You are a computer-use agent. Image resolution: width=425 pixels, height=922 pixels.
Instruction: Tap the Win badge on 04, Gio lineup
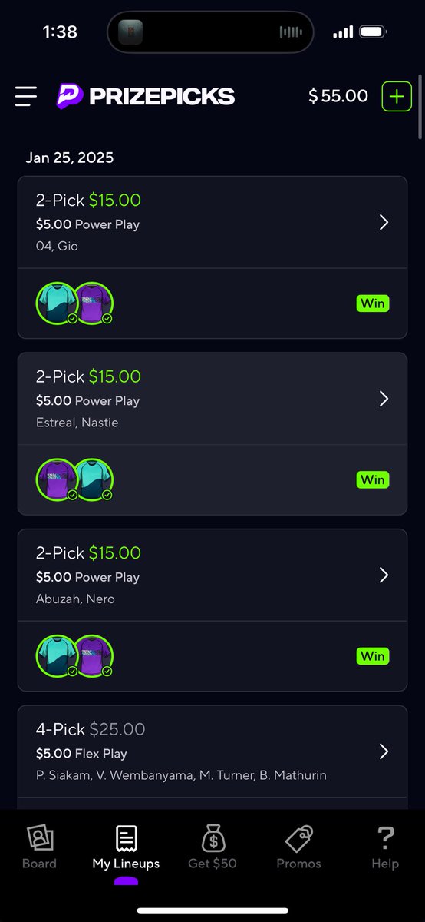373,303
